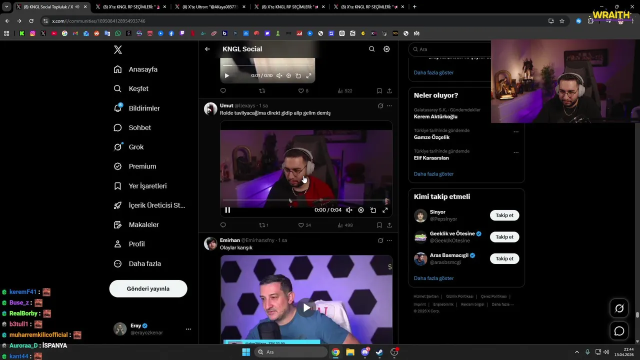
Task: Go back from KNGL Social
Action: (x=207, y=49)
